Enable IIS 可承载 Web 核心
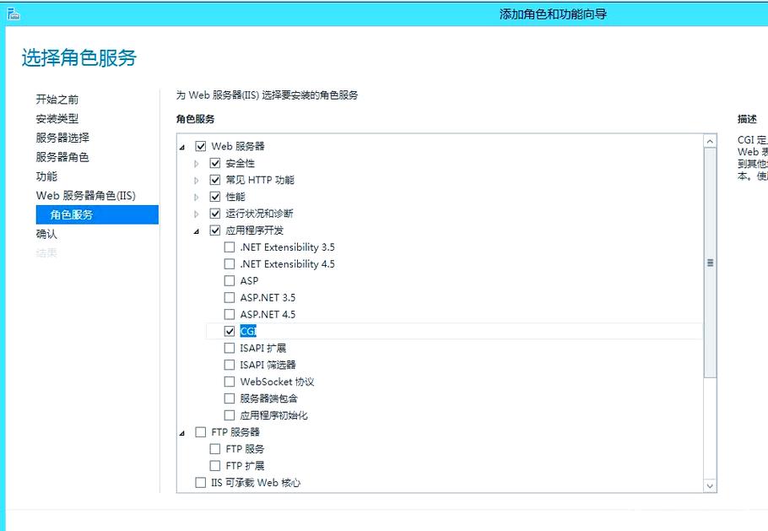 pos(200,482)
